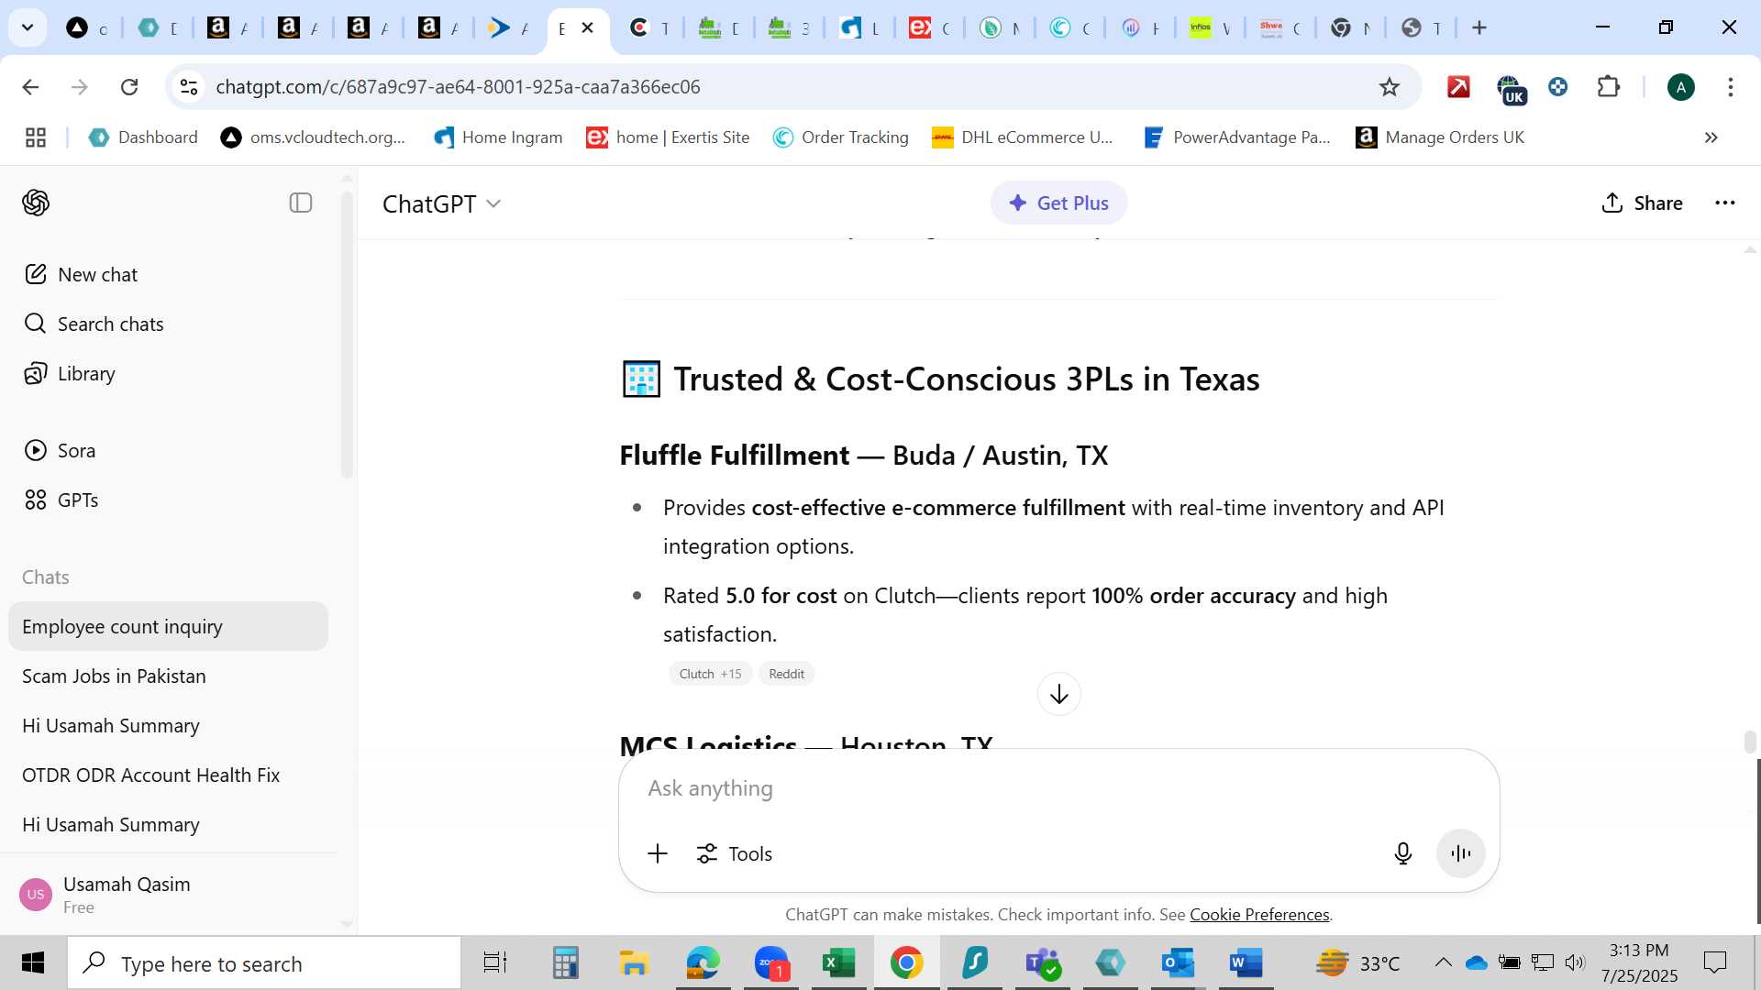Open the Scam Jobs in Pakistan chat
1761x990 pixels.
click(168, 676)
